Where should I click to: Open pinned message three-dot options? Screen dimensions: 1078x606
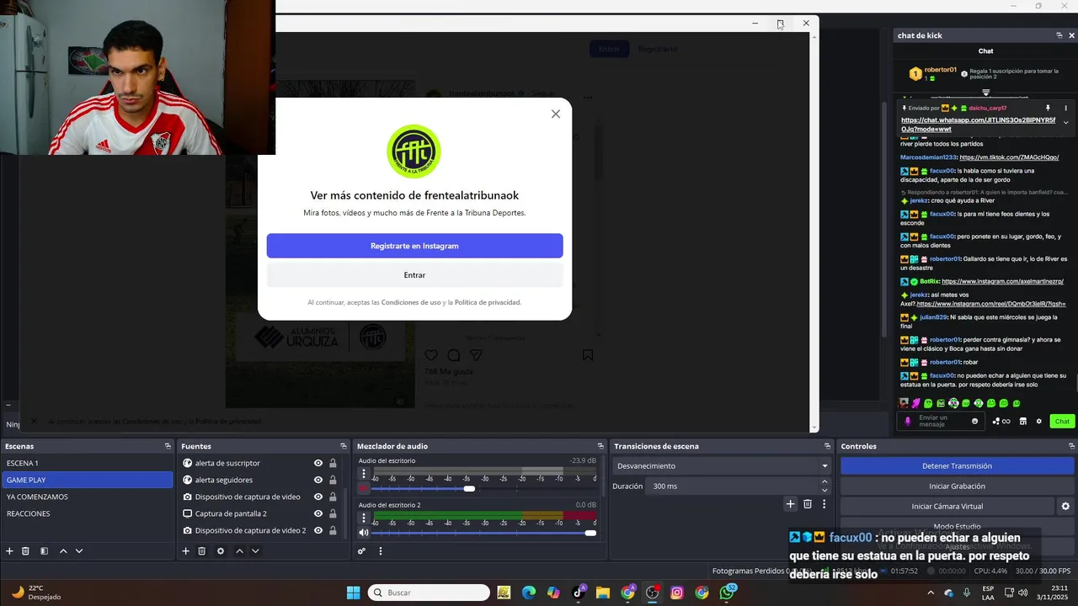pyautogui.click(x=1066, y=108)
